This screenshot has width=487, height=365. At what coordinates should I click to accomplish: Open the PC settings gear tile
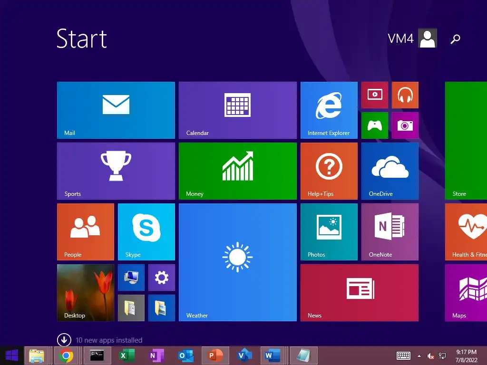click(162, 278)
